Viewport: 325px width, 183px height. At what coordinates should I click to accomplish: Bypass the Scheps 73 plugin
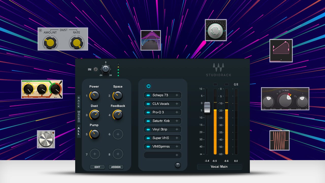click(148, 95)
